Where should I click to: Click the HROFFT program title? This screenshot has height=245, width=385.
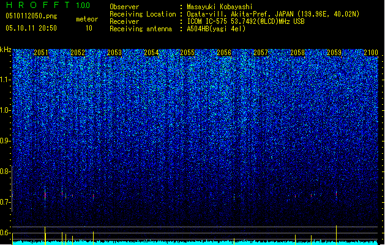[38, 5]
